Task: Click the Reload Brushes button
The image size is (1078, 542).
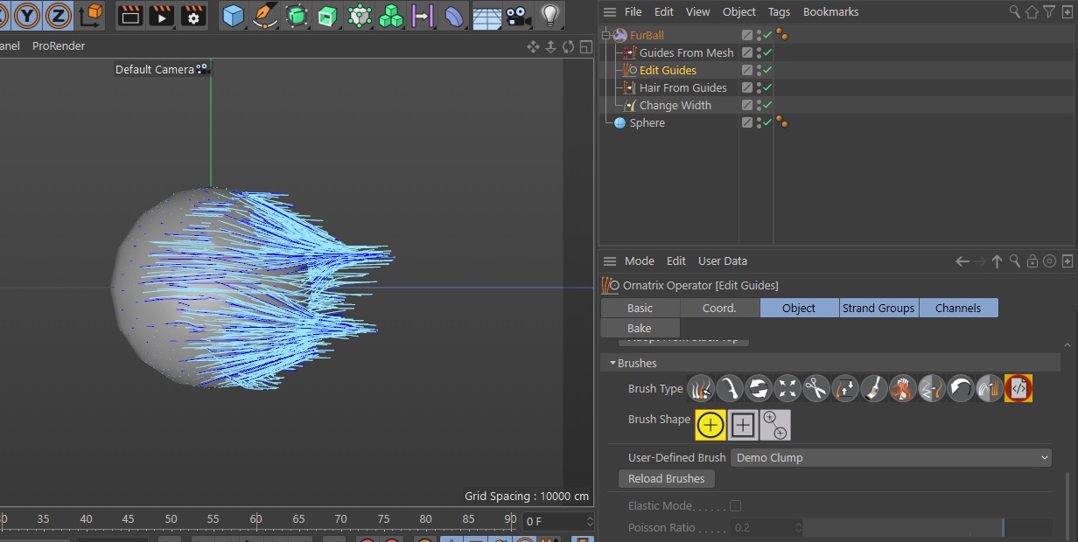Action: 666,479
